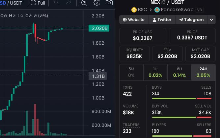Open the quick search lightning icon
The width and height of the screenshot is (220, 138).
coord(84,3)
